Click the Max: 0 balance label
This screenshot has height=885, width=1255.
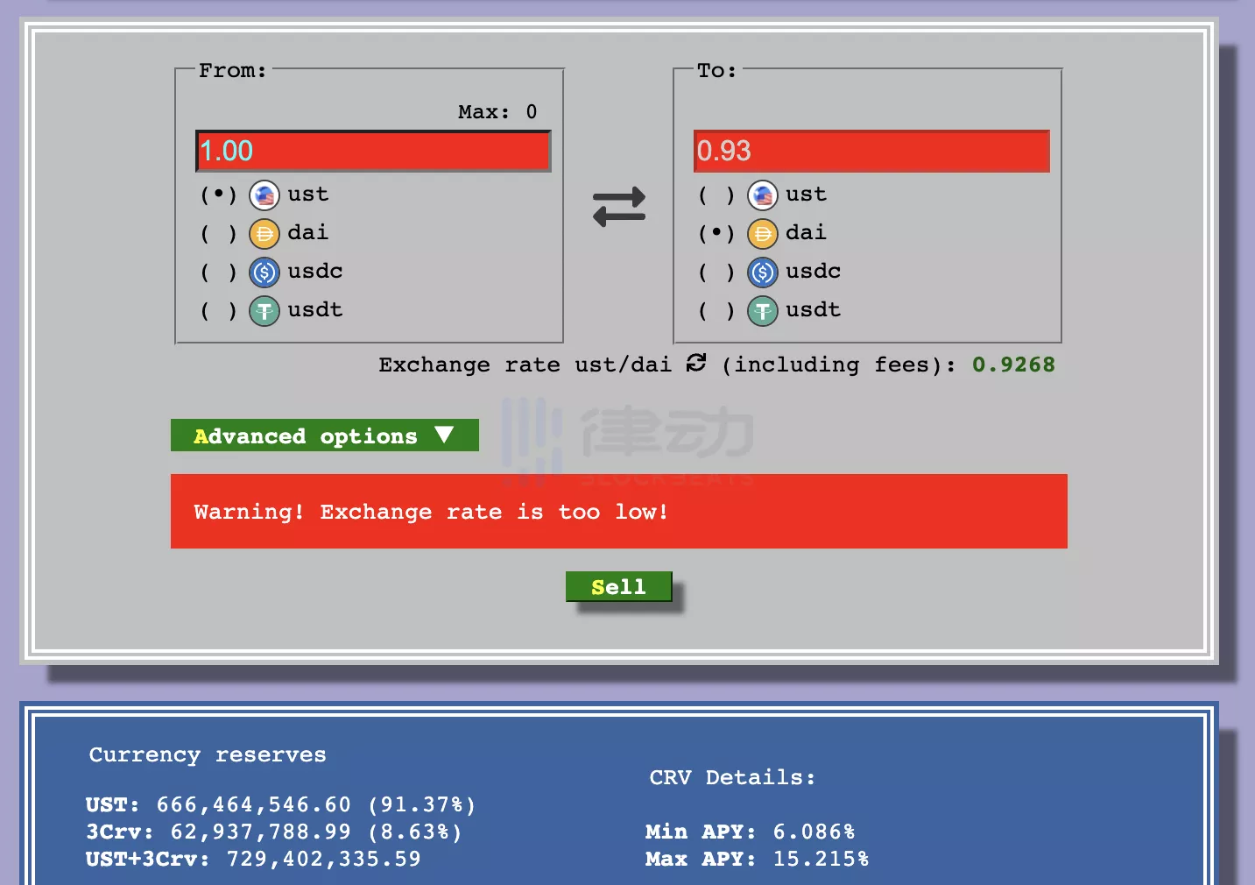pyautogui.click(x=497, y=112)
